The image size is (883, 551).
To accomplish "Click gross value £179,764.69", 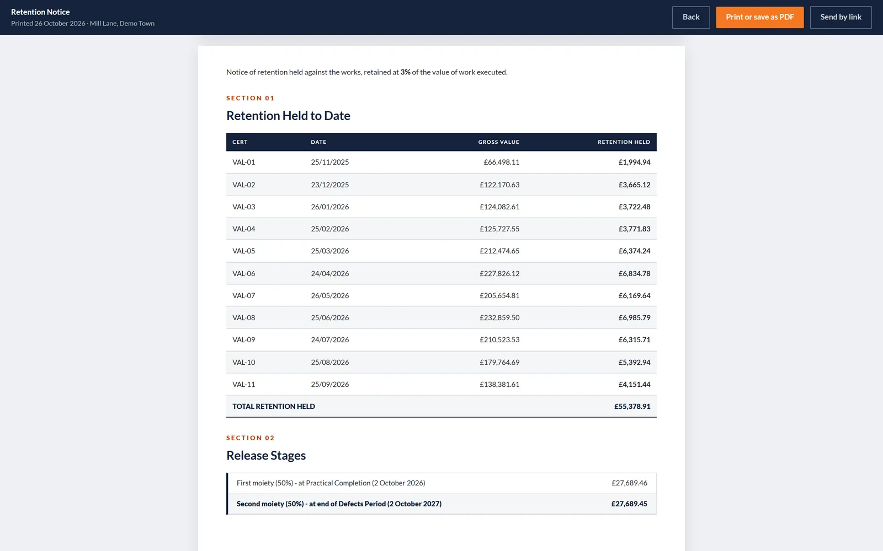I will (499, 362).
